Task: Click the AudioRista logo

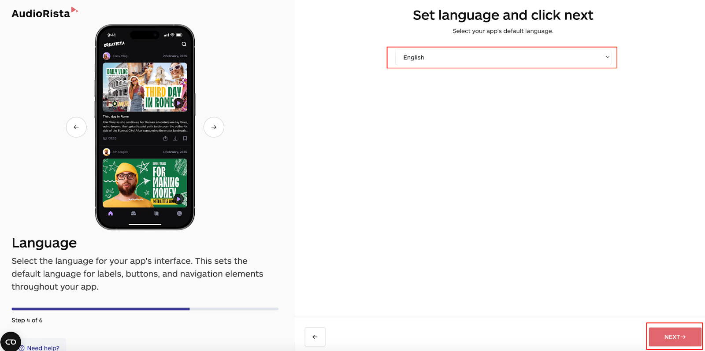Action: (45, 13)
